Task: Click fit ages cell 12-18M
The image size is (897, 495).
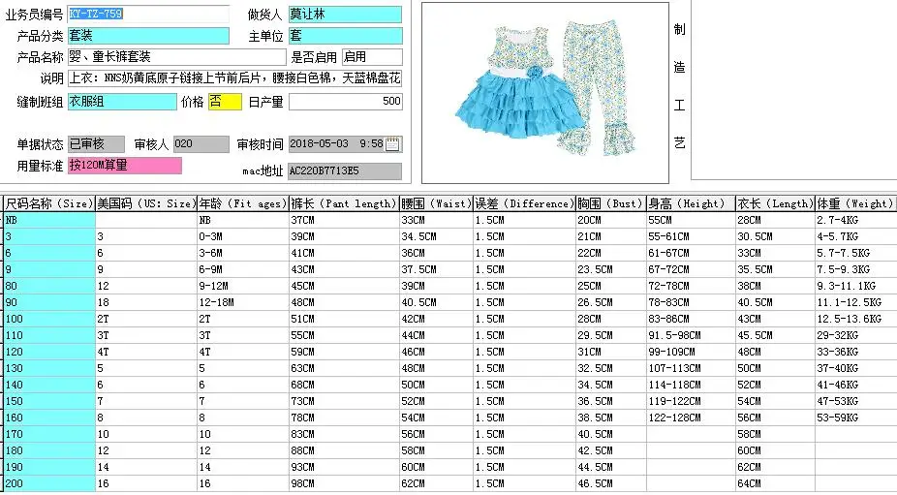Action: click(x=243, y=303)
